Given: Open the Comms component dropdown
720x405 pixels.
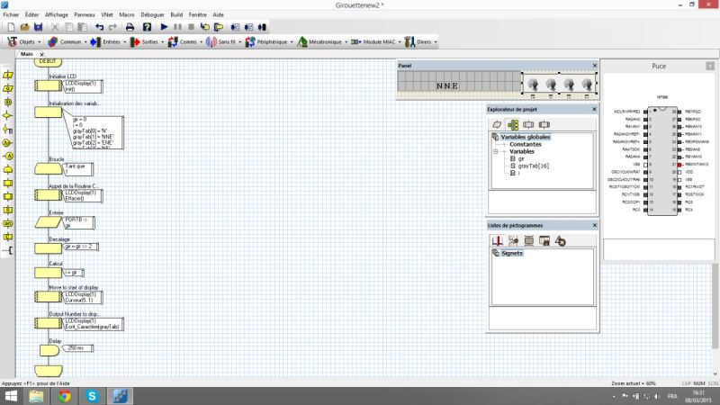Looking at the screenshot, I should [x=185, y=41].
